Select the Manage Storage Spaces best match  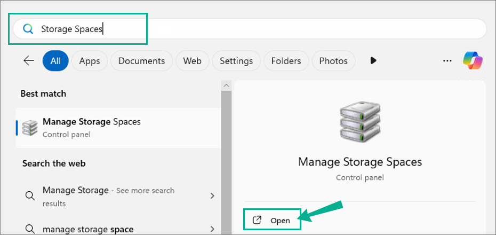(118, 128)
